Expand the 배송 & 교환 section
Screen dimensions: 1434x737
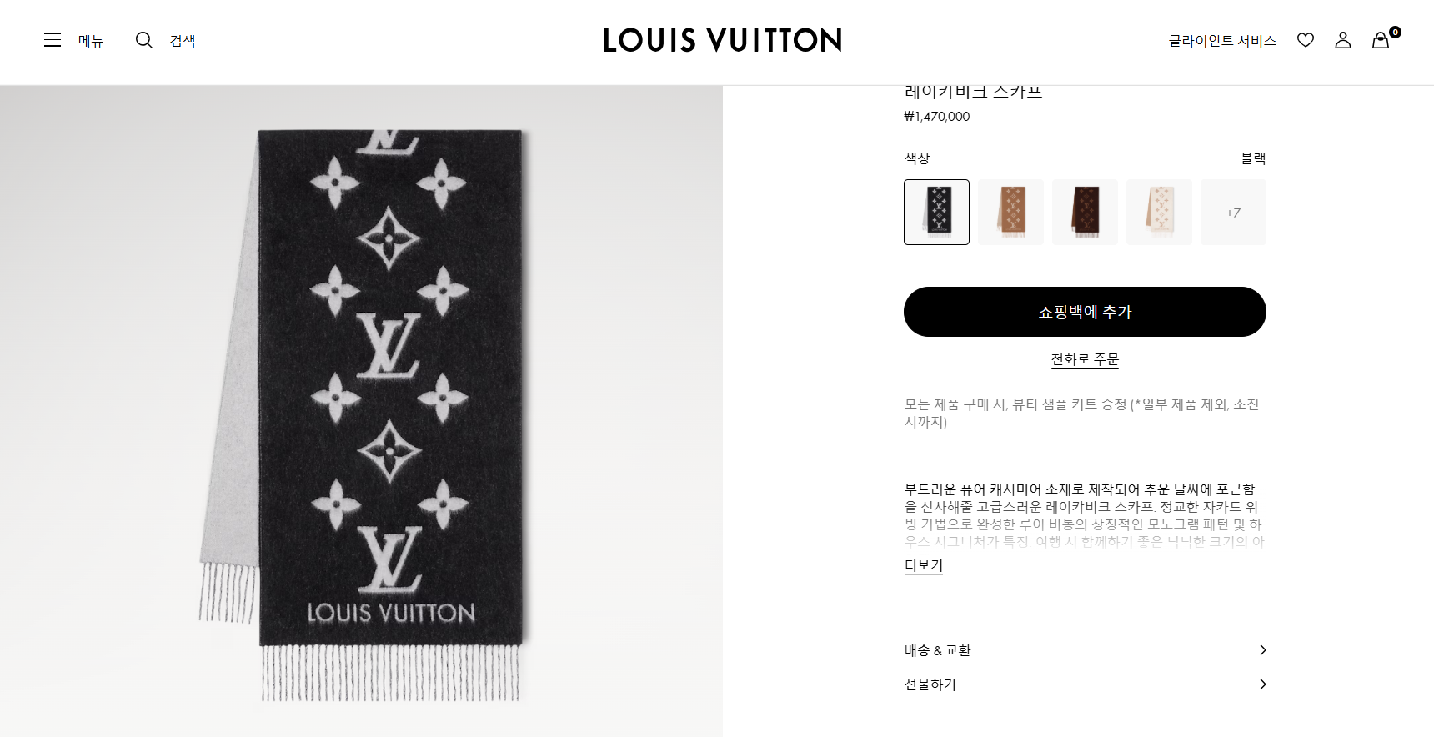pos(1085,650)
